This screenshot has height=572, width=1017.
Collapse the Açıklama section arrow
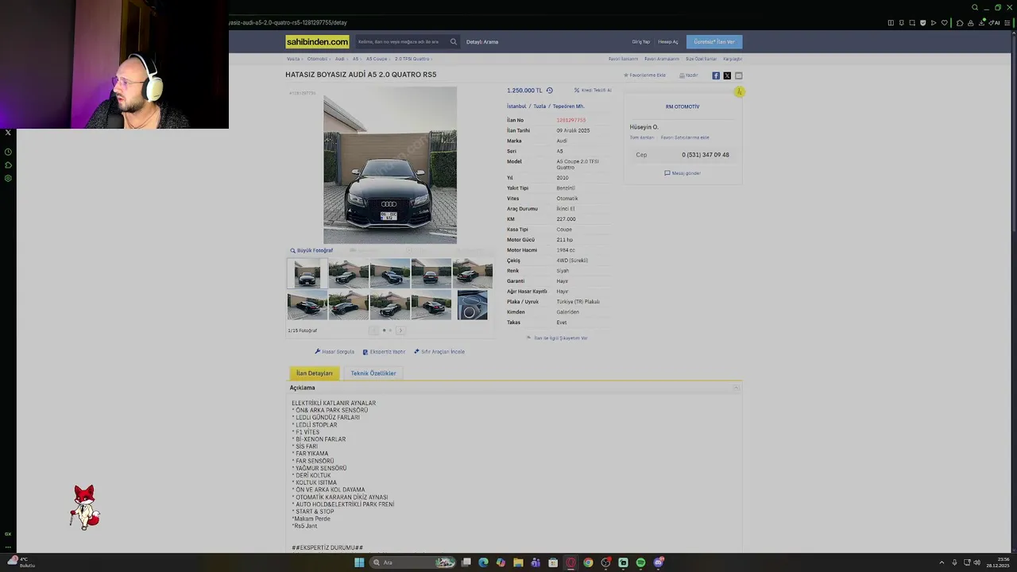[x=736, y=388]
